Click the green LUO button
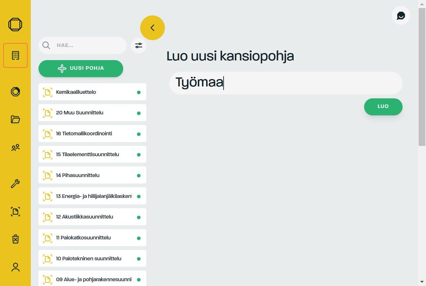The width and height of the screenshot is (426, 286). [x=383, y=107]
